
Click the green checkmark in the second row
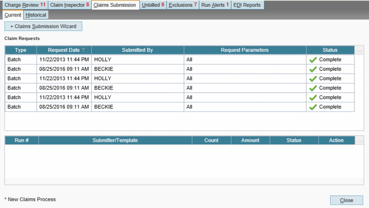[313, 69]
